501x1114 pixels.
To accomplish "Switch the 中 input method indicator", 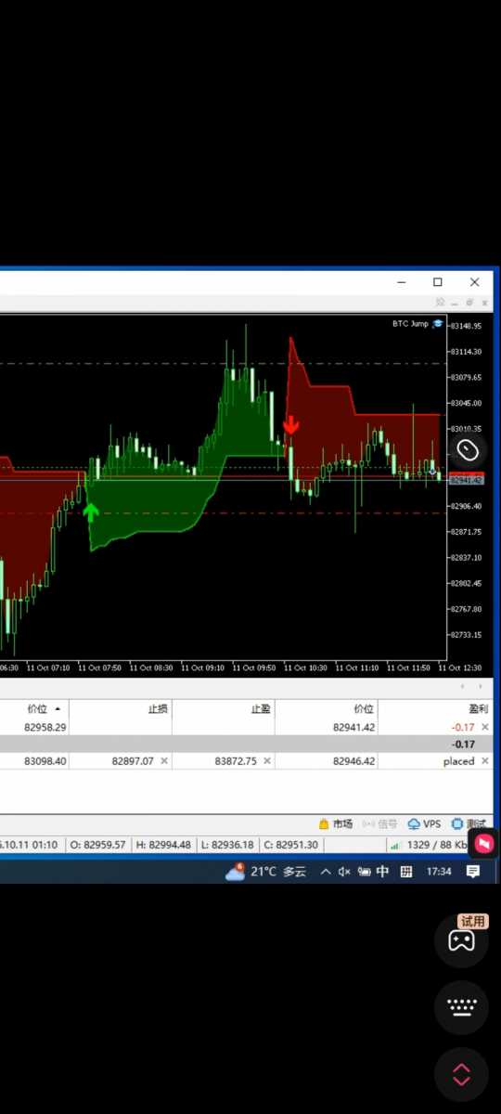I will (383, 872).
